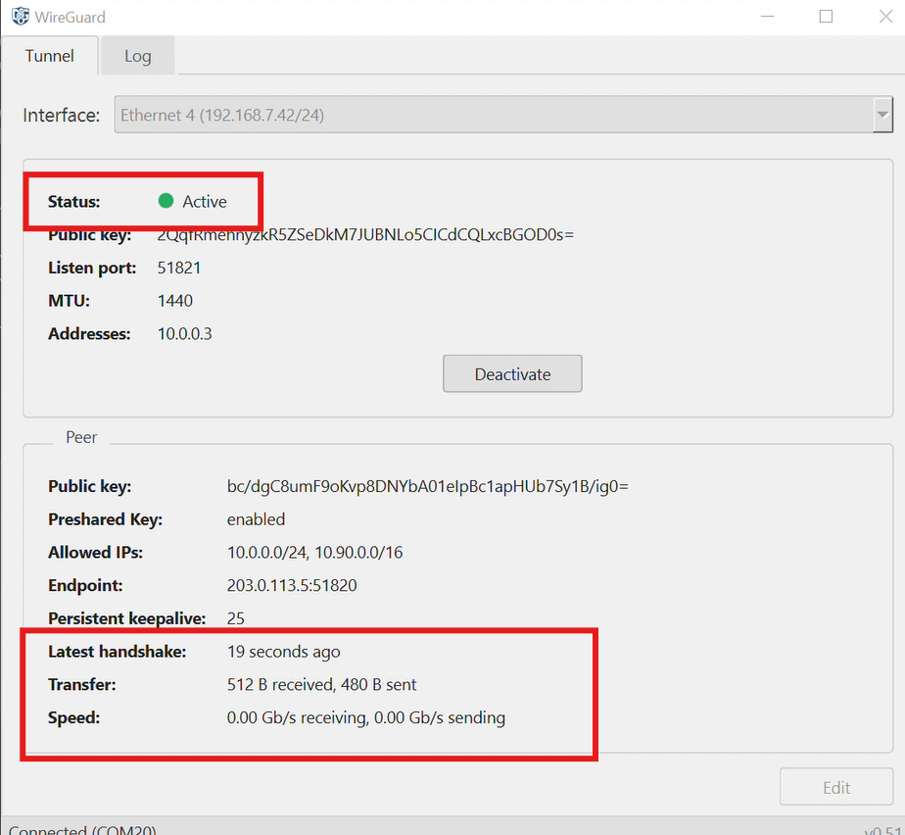
Task: Select the peer public key value
Action: [428, 486]
